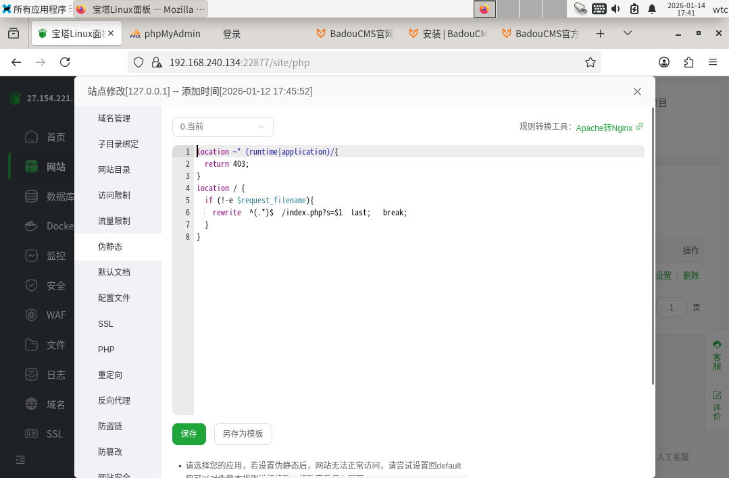Viewport: 729px width, 478px height.
Task: Select the 伪静态 tab in site settings
Action: (x=110, y=247)
